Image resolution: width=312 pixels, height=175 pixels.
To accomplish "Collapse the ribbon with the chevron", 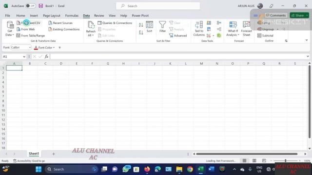I will (307, 40).
